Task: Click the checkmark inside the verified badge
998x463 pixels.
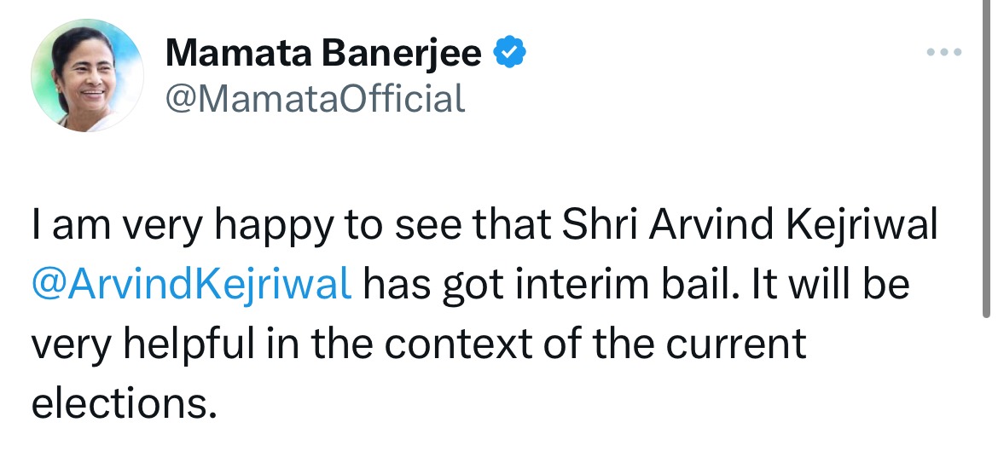Action: pos(510,55)
